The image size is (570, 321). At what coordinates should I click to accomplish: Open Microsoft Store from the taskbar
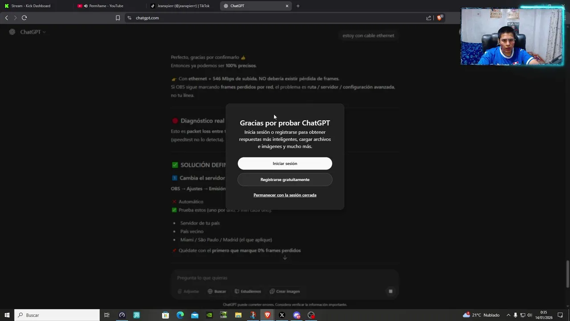coord(166,315)
